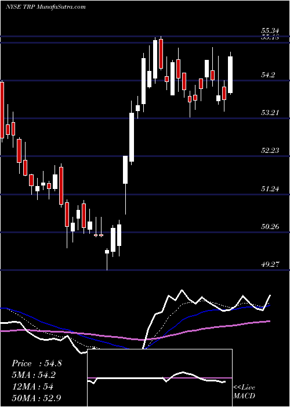Click the 50MA : 52.9 readout

tap(37, 398)
